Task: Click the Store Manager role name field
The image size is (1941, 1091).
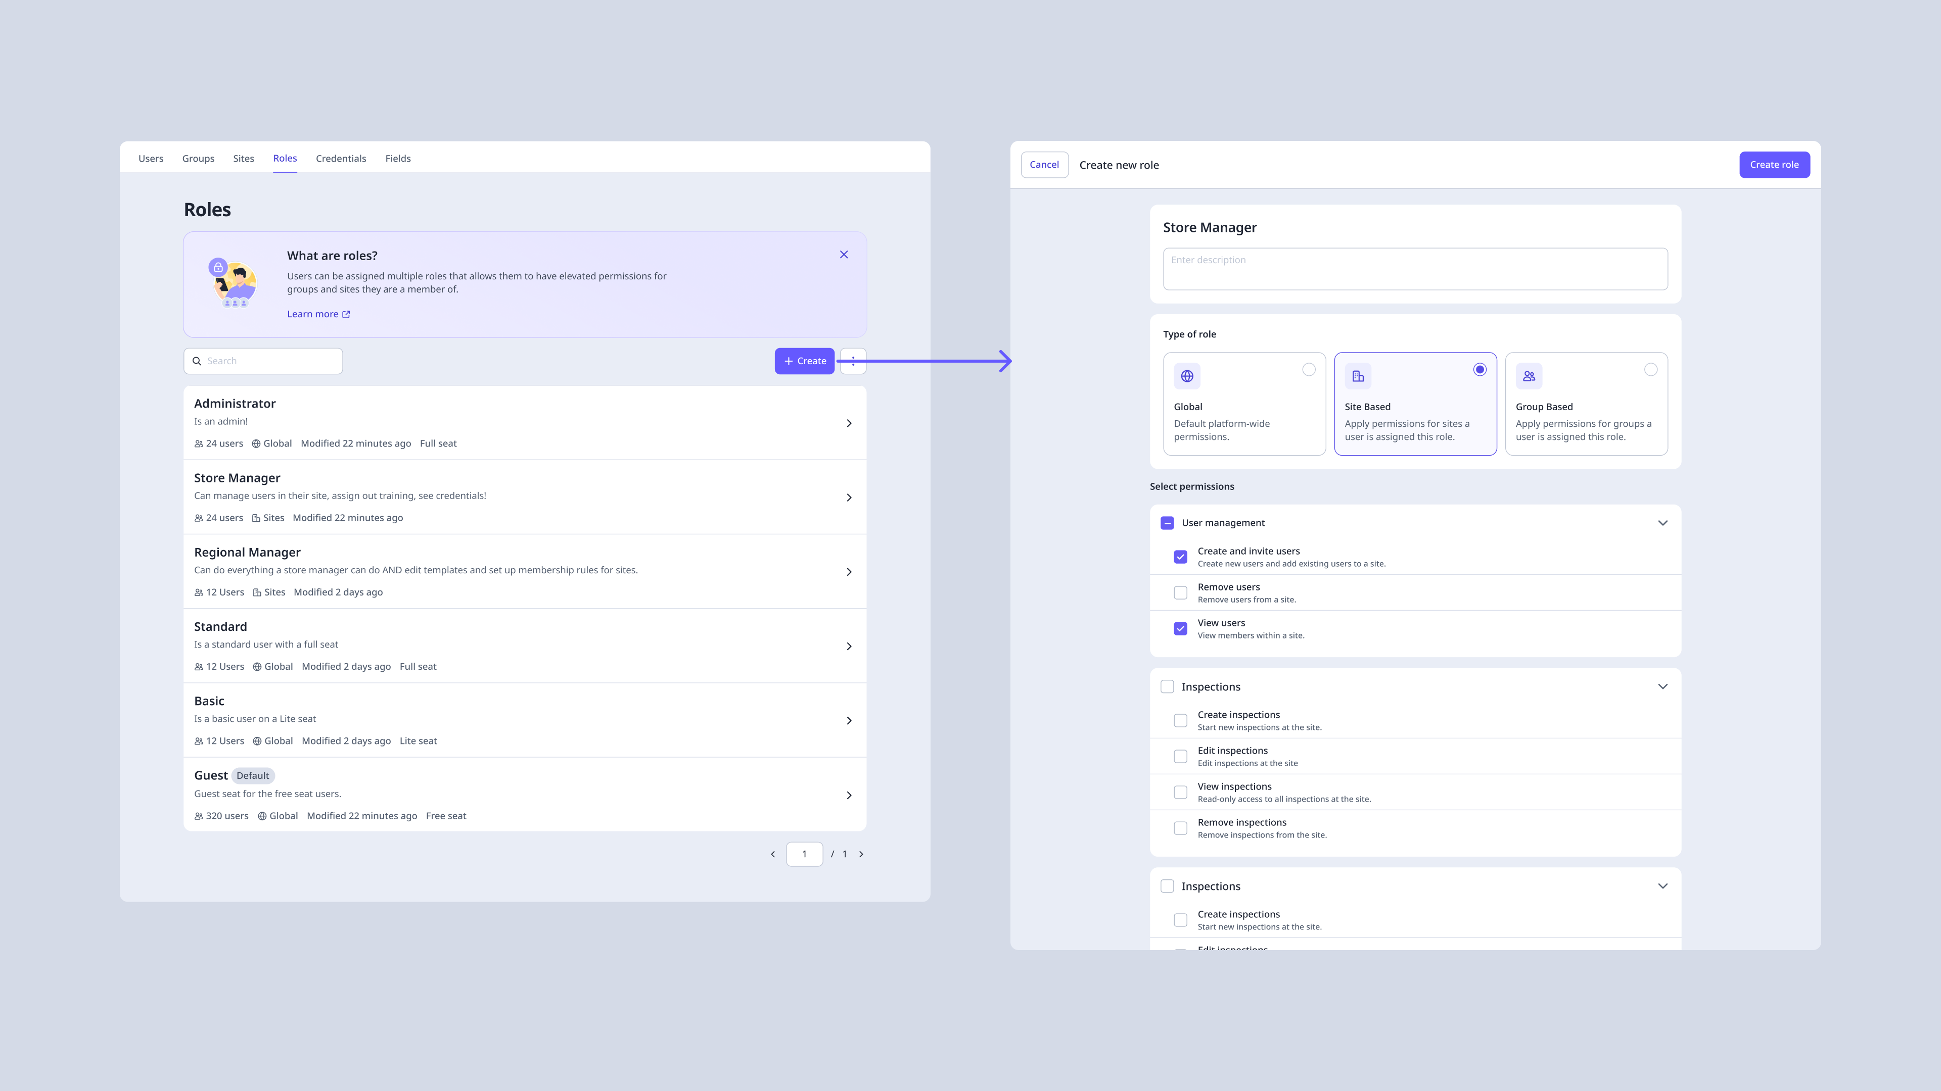Action: (1210, 227)
